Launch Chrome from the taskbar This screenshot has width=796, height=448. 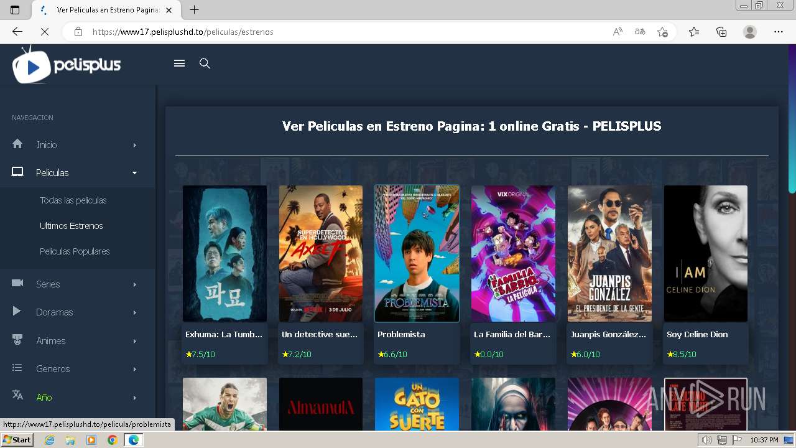click(113, 440)
